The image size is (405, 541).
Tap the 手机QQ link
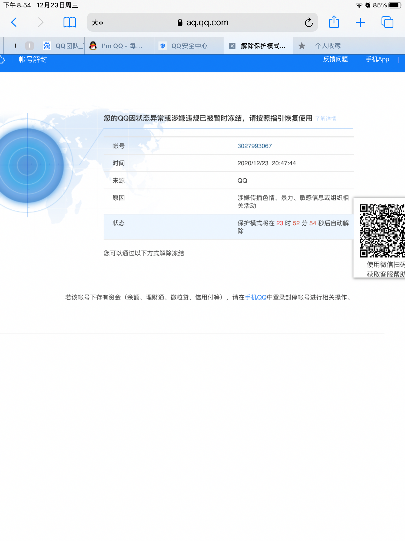click(x=255, y=297)
